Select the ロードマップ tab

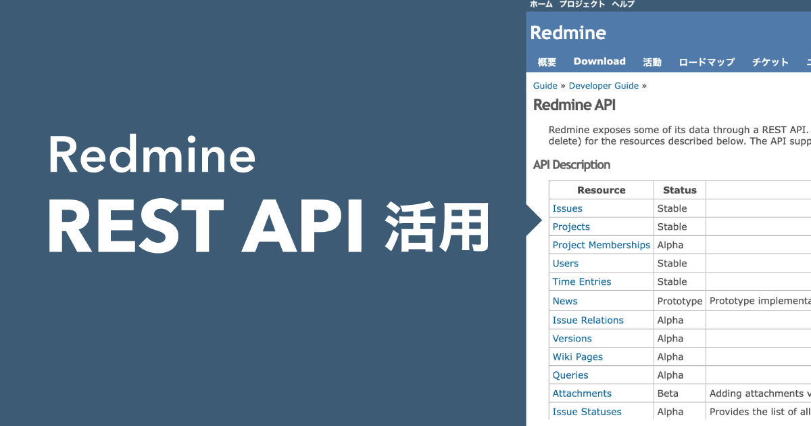coord(706,62)
